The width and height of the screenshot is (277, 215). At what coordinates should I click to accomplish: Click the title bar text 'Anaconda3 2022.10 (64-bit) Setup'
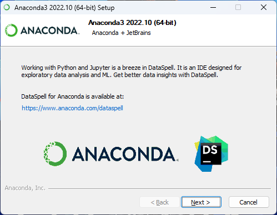pos(64,8)
